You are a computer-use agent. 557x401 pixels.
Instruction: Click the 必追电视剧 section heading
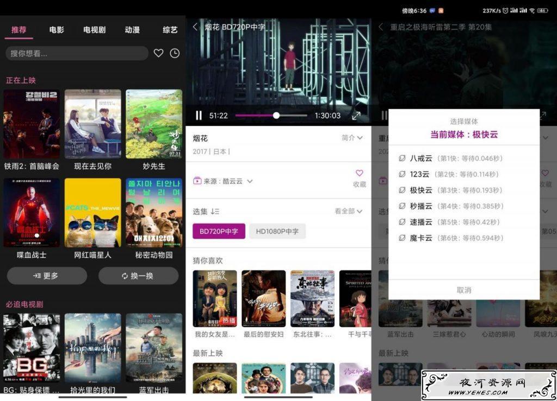24,304
